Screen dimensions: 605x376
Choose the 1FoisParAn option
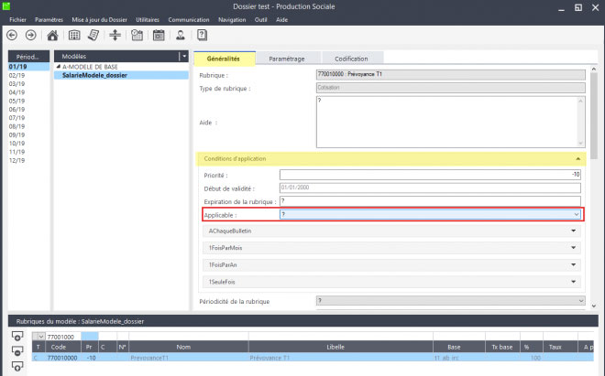click(x=391, y=264)
